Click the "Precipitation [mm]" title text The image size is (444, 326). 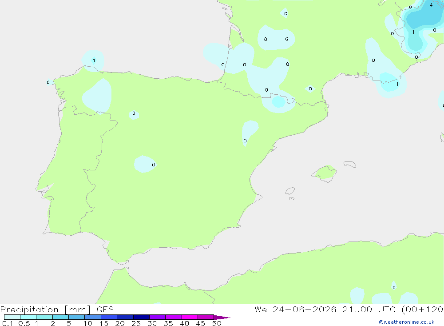click(45, 310)
